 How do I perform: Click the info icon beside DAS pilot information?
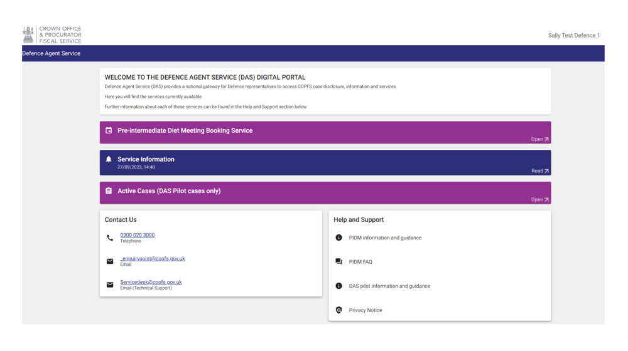pyautogui.click(x=339, y=286)
